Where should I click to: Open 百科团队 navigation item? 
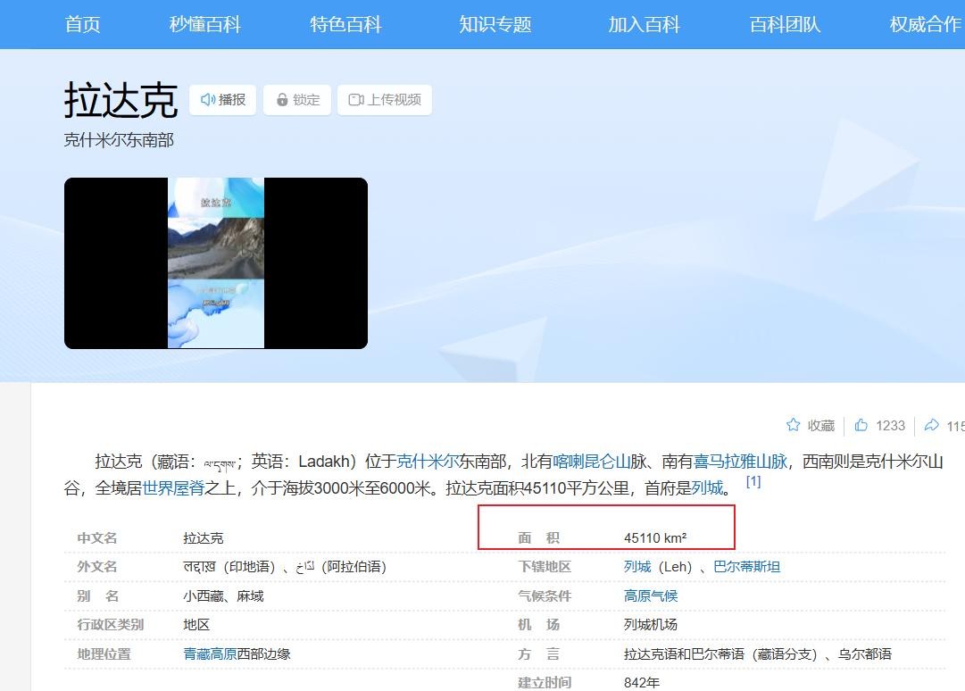785,24
